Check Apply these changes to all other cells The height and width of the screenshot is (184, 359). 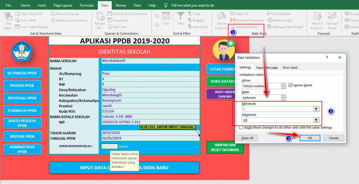click(x=241, y=127)
